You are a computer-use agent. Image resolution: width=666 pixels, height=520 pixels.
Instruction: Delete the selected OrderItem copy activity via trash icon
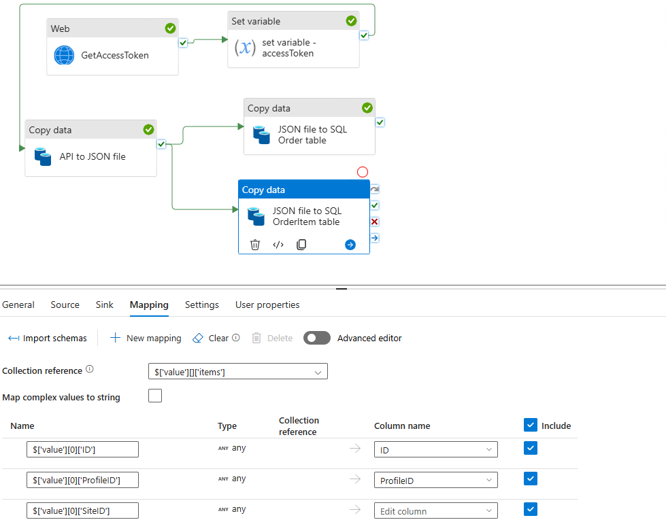click(x=255, y=245)
